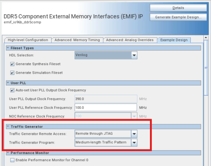The height and width of the screenshot is (166, 211).
Task: Disable Auto-set User PLL Output Clock Frequency
Action: (x=13, y=90)
